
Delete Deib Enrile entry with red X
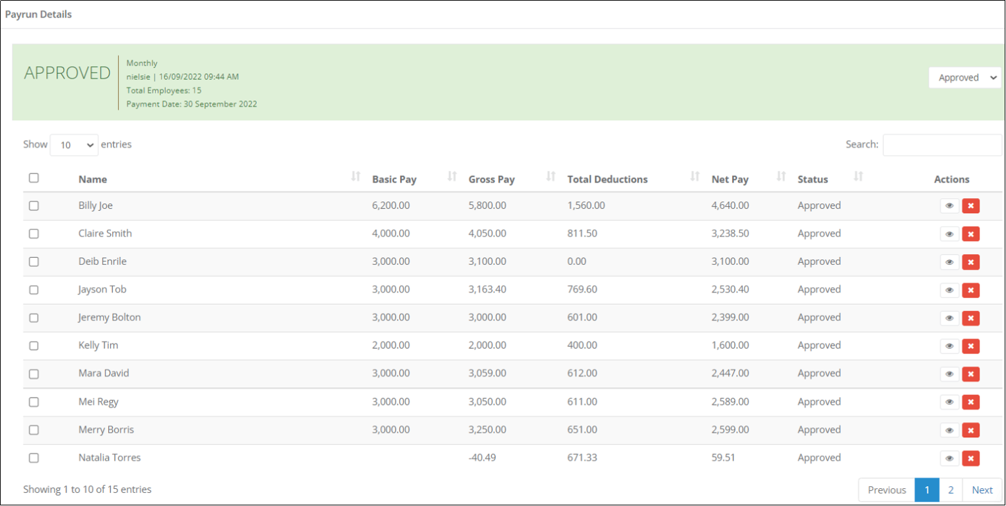click(970, 262)
